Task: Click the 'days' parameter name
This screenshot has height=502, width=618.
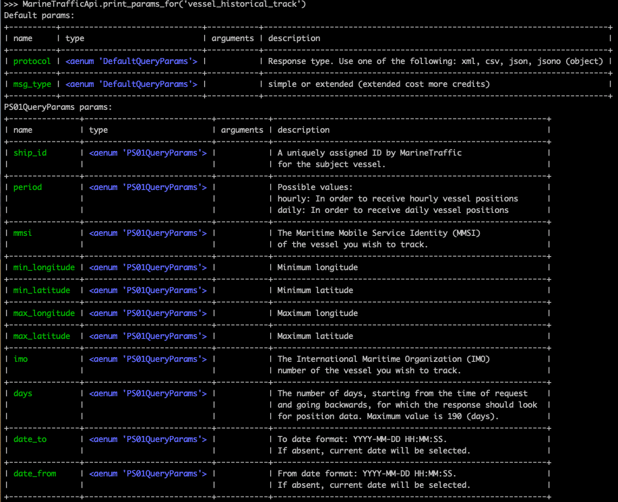Action: [x=23, y=394]
